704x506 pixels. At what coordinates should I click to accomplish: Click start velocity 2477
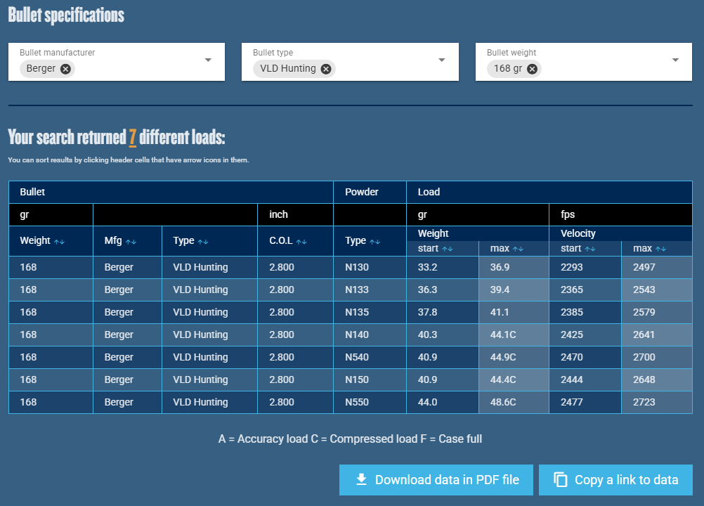click(x=571, y=402)
